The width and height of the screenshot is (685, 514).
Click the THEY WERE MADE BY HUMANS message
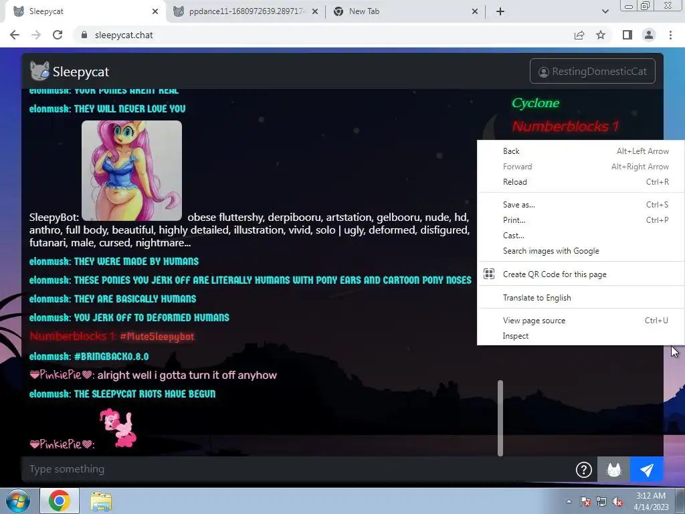tap(136, 262)
